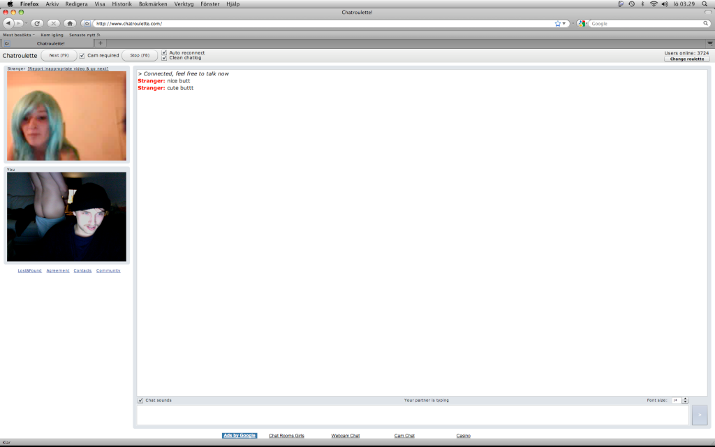The height and width of the screenshot is (447, 715).
Task: Open Time Machine menu bar icon
Action: [631, 3]
